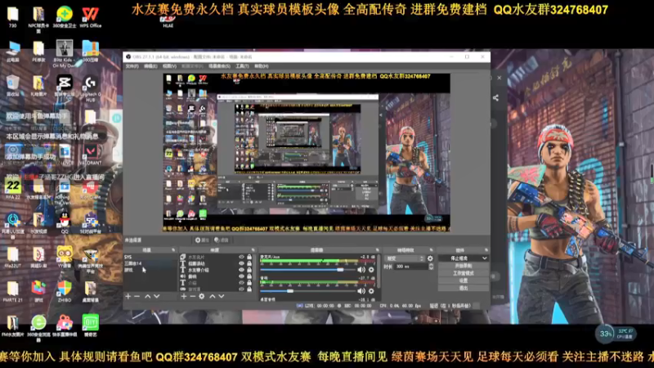Adjust the 音响 channel volume slider
Viewport: 654px width, 368px height.
click(307, 291)
